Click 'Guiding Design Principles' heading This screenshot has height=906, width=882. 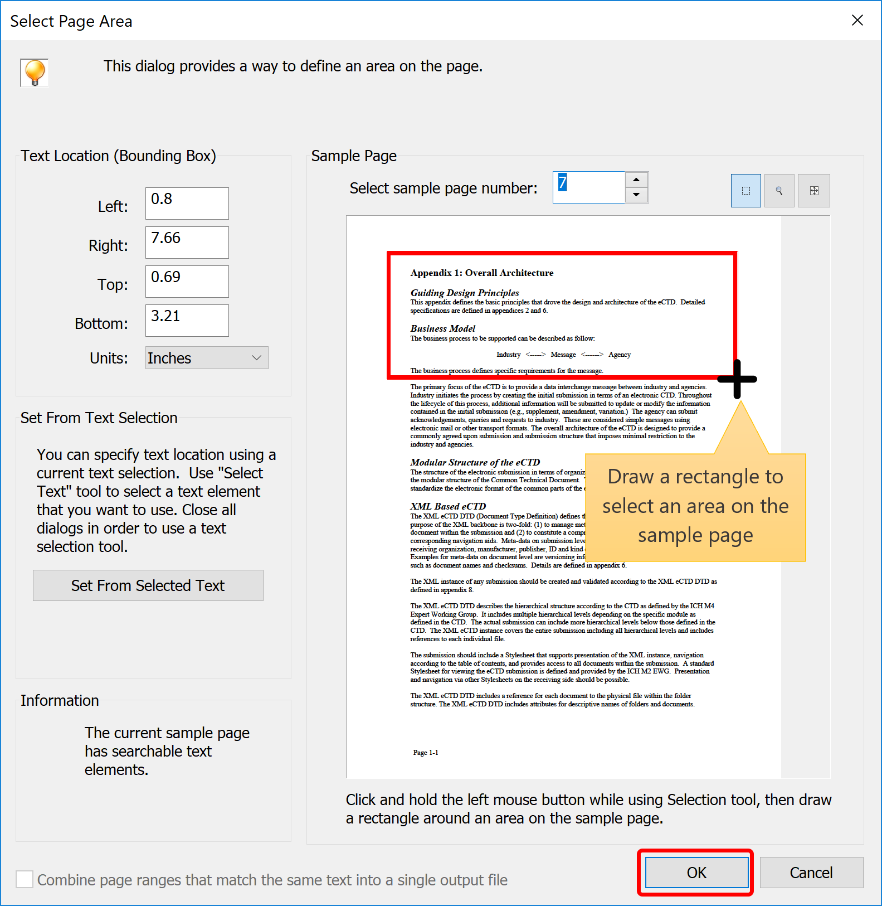465,293
